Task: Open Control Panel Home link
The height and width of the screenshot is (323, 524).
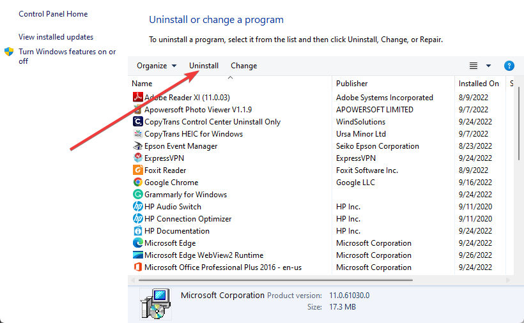Action: (x=53, y=14)
